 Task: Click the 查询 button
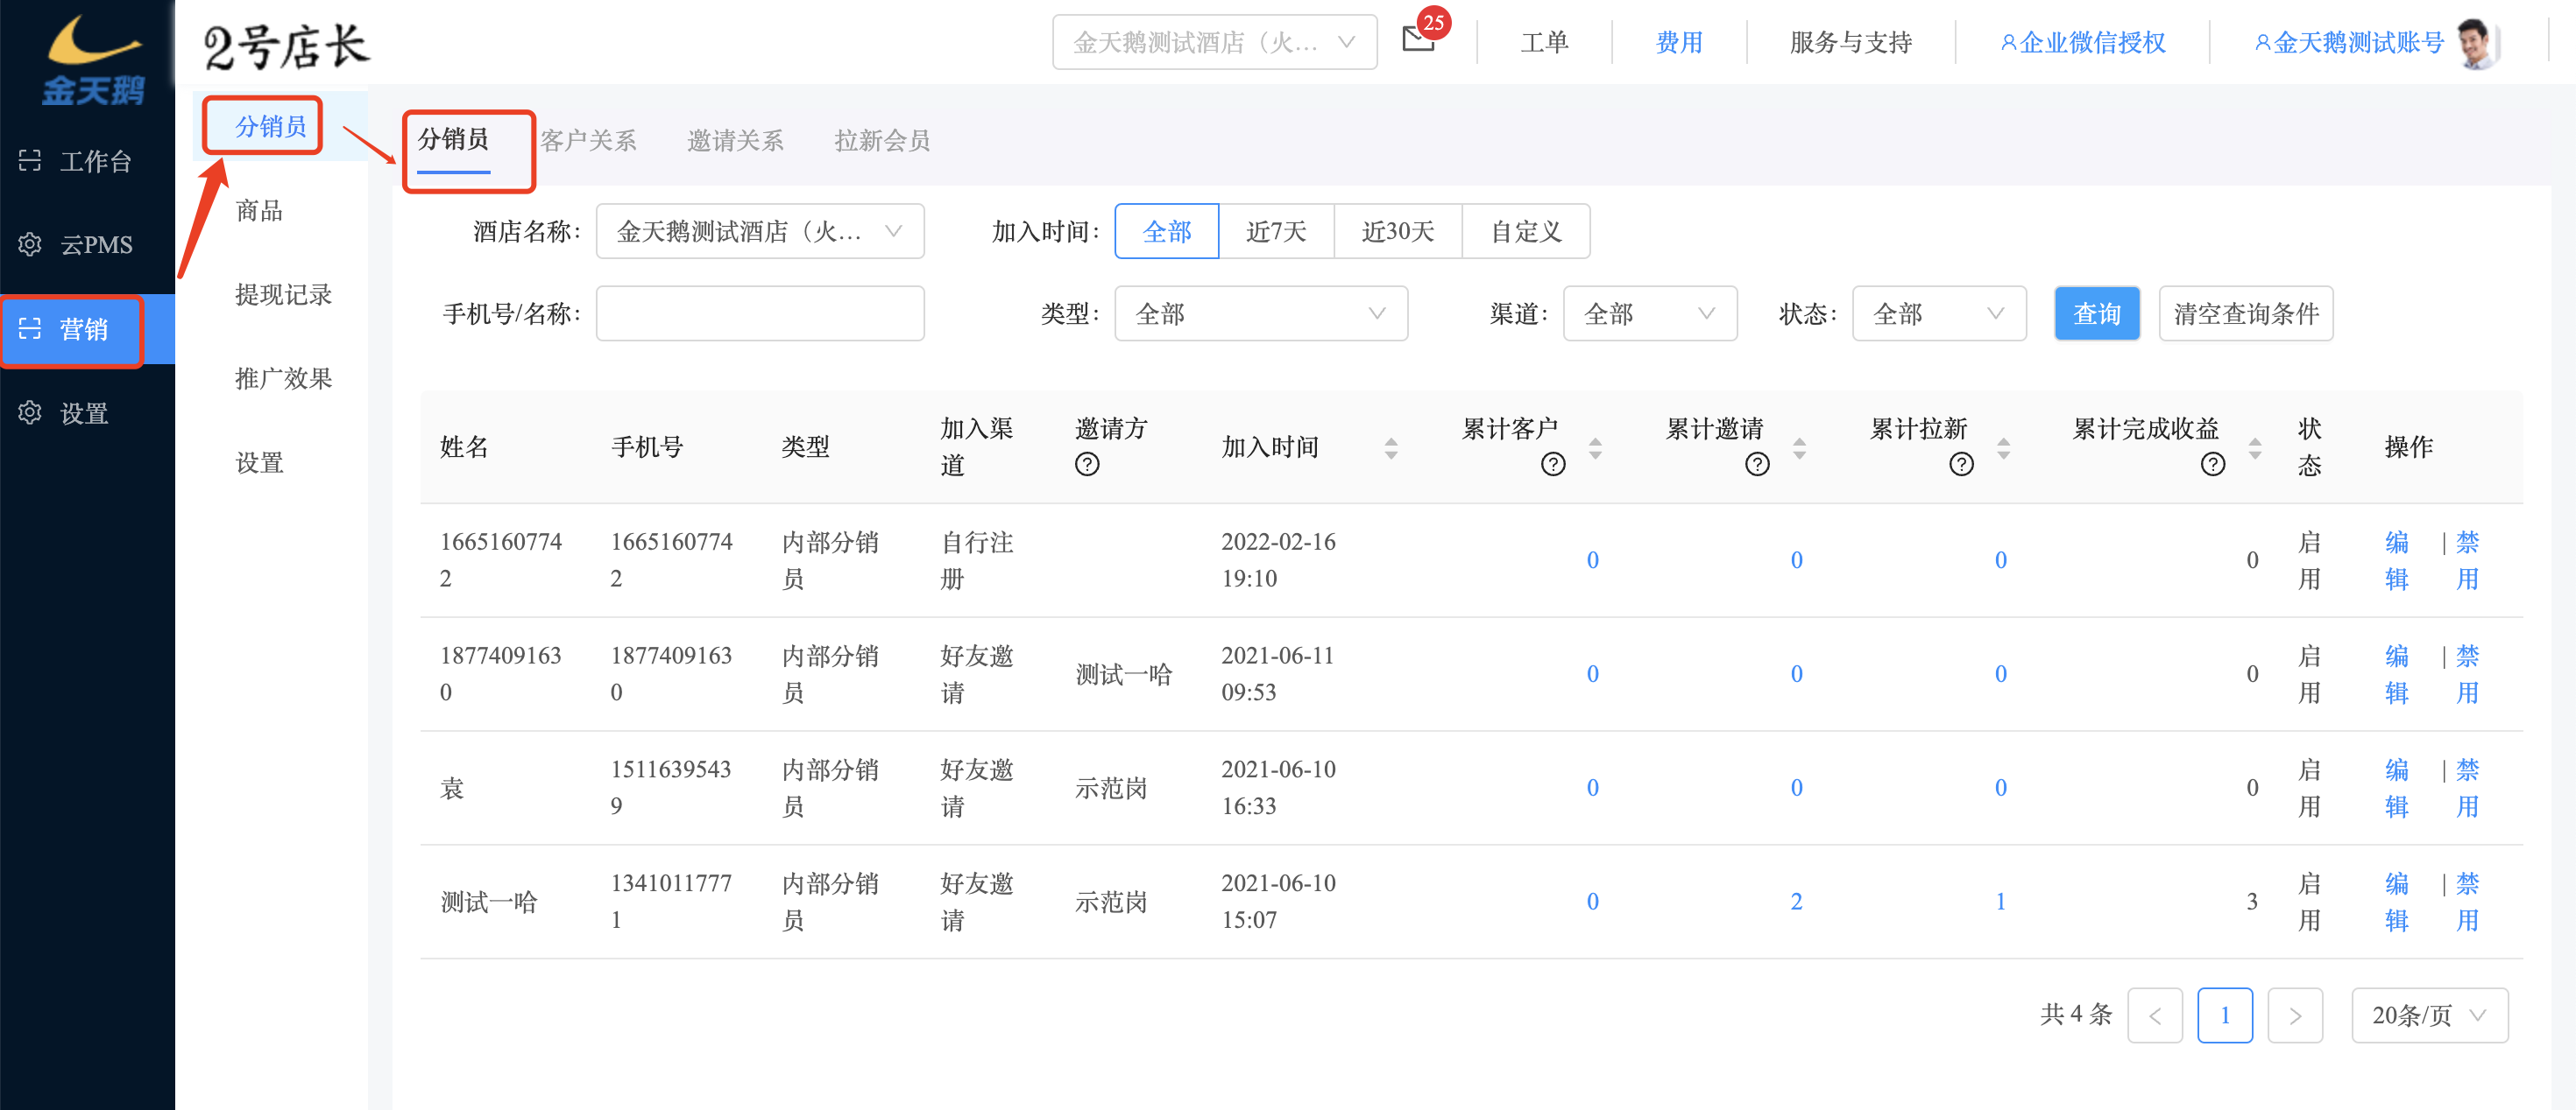[x=2097, y=313]
